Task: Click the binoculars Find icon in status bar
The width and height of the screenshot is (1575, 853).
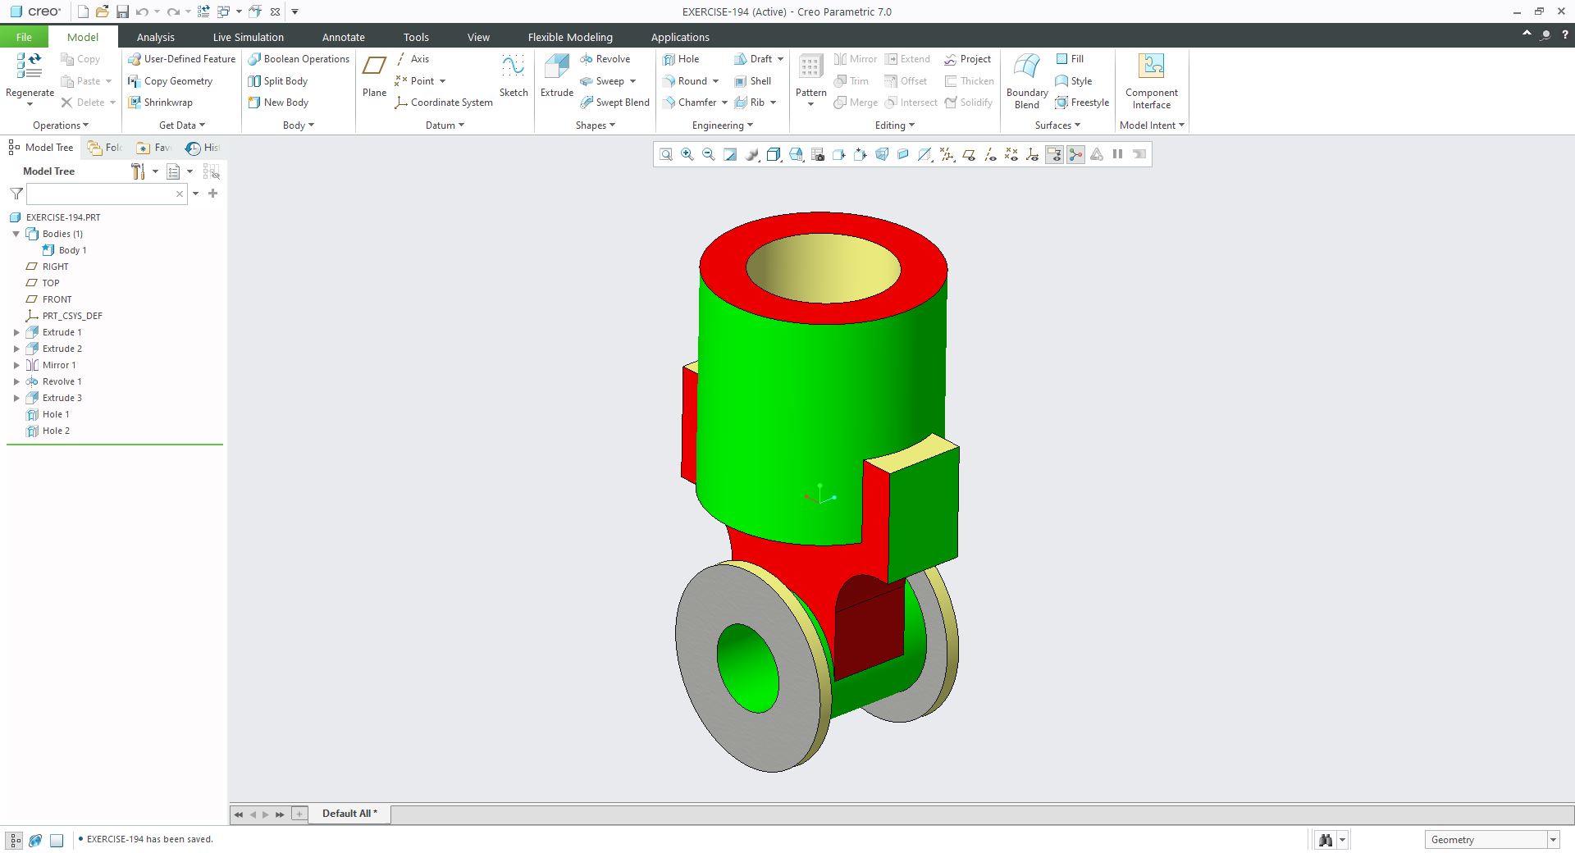Action: (1325, 840)
